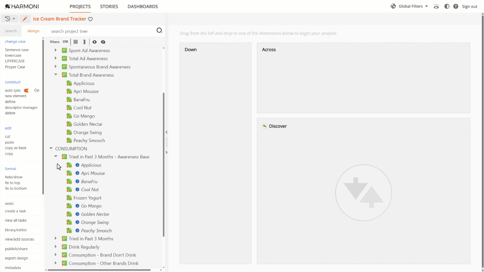The image size is (484, 272).
Task: Click info icon next to Golden Nectar
Action: (x=78, y=214)
